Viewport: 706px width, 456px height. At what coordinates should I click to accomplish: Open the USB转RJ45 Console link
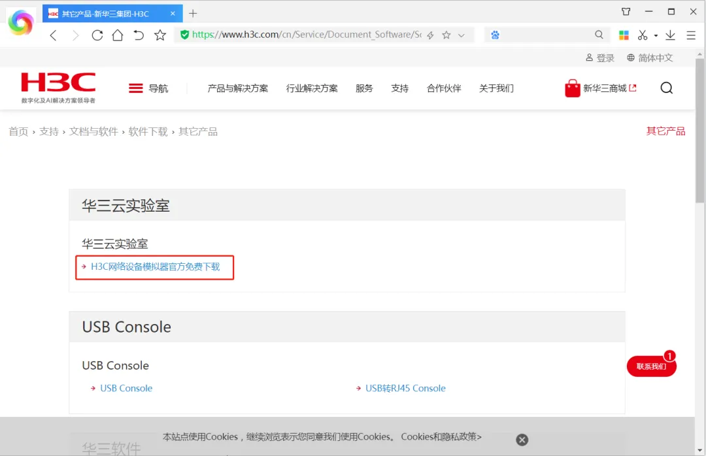405,388
